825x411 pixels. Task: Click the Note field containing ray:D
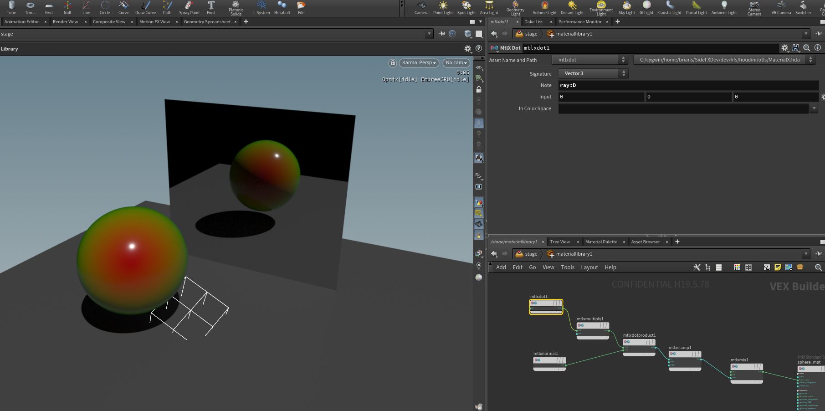pyautogui.click(x=688, y=85)
